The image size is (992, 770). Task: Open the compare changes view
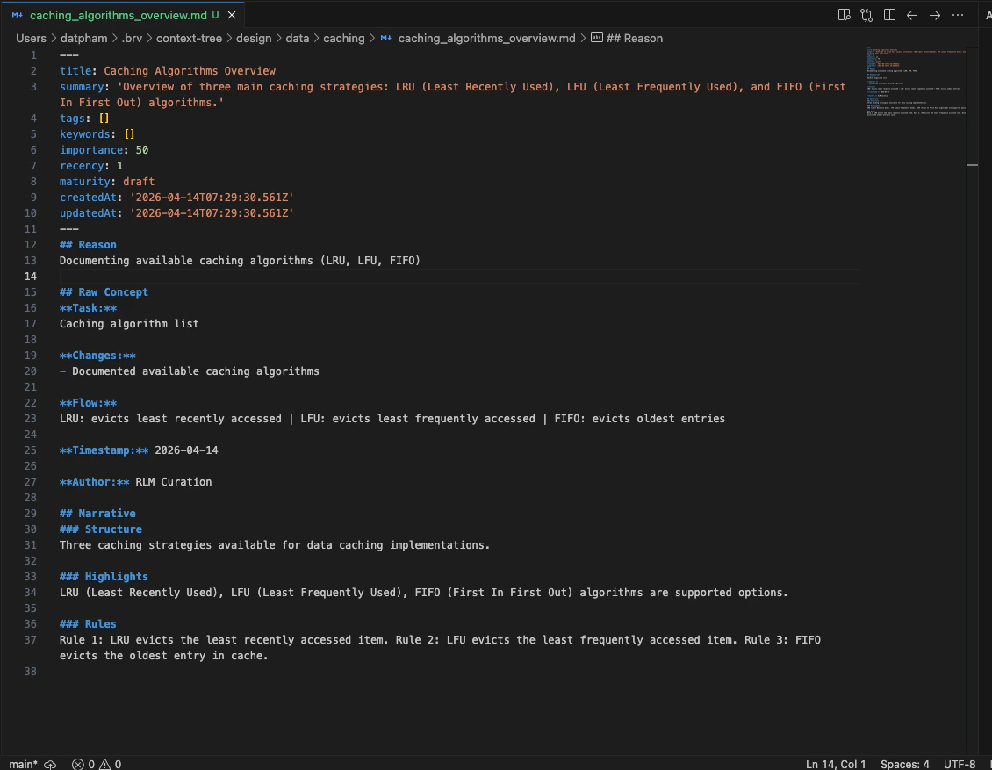(x=866, y=15)
